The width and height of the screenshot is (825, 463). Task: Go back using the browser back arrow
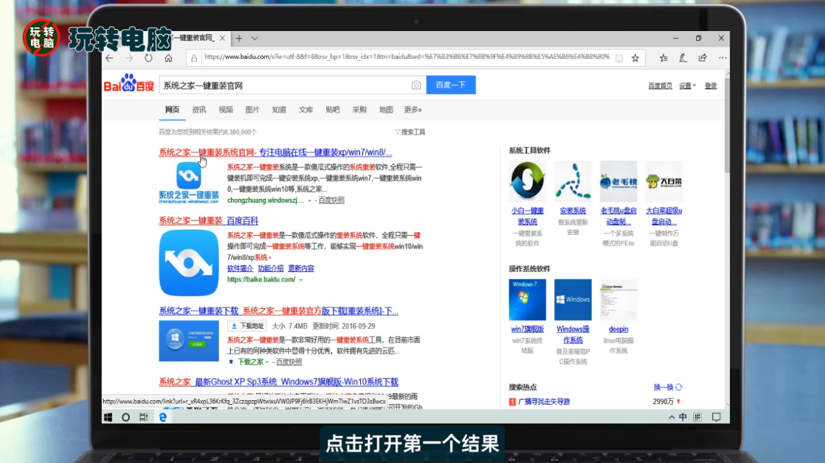coord(110,58)
